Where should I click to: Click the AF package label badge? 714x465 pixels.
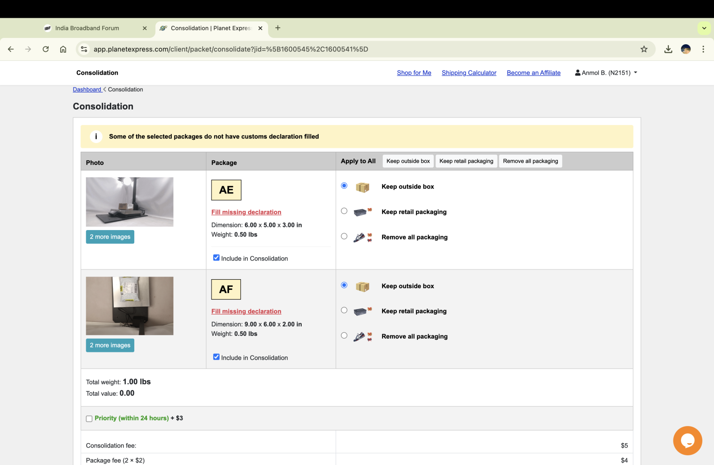click(226, 289)
